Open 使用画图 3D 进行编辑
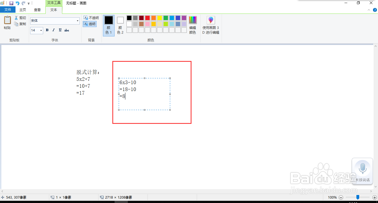Viewport: 378px width, 203px height. pyautogui.click(x=211, y=25)
